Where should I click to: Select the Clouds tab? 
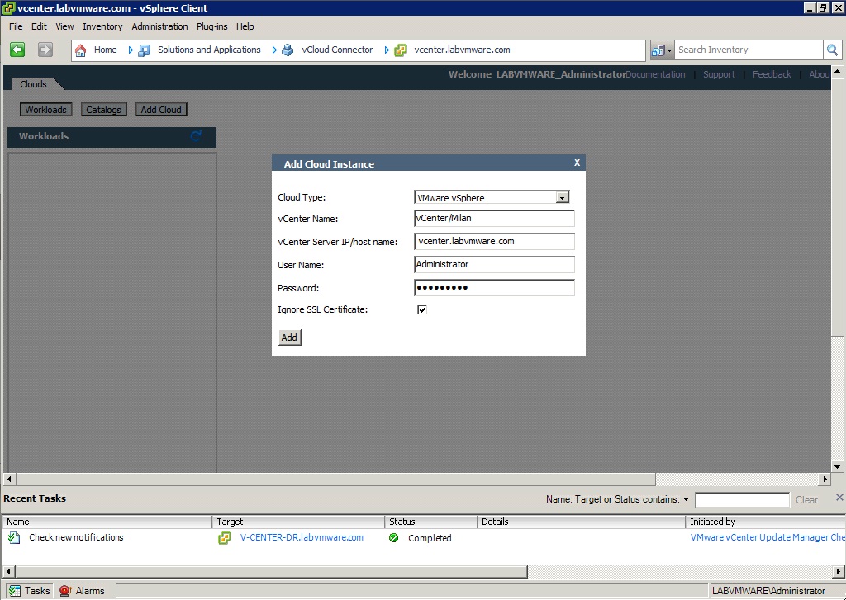pos(33,84)
